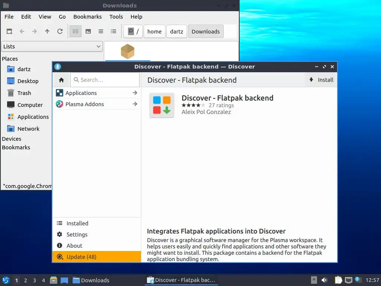
Task: Click Discover window title bar icon
Action: (x=58, y=67)
